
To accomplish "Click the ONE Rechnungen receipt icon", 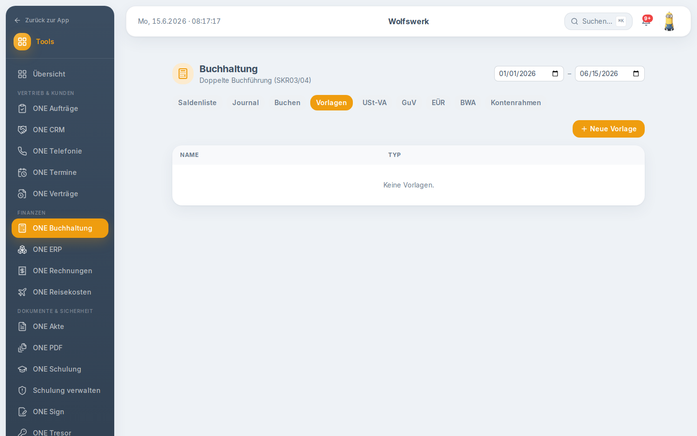I will tap(22, 271).
